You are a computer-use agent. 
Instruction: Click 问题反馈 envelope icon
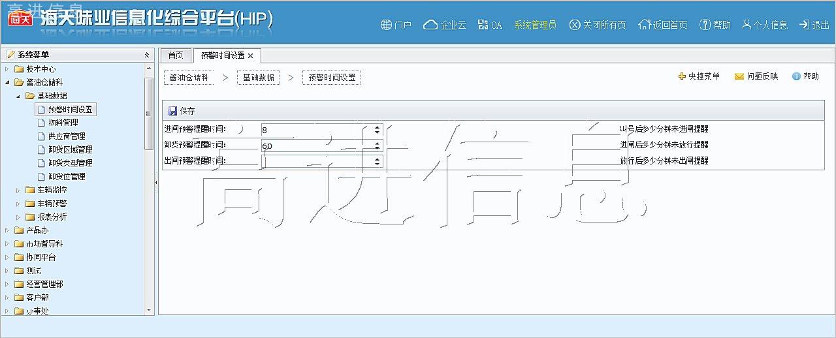(739, 76)
